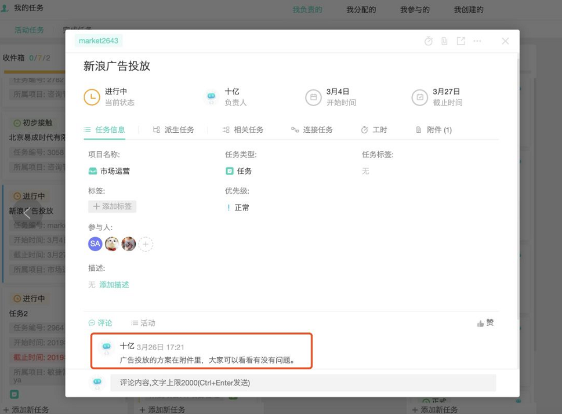Viewport: 562px width, 414px height.
Task: Open the 附件 (1) tab
Action: 434,130
